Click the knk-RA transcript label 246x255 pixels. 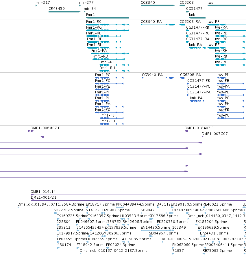click(x=196, y=45)
